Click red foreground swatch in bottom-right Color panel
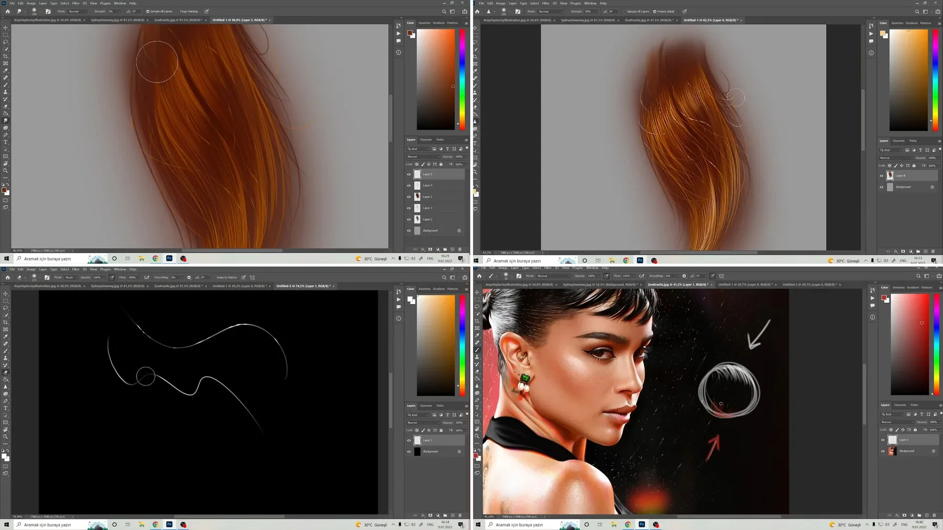The image size is (943, 530). pyautogui.click(x=884, y=298)
